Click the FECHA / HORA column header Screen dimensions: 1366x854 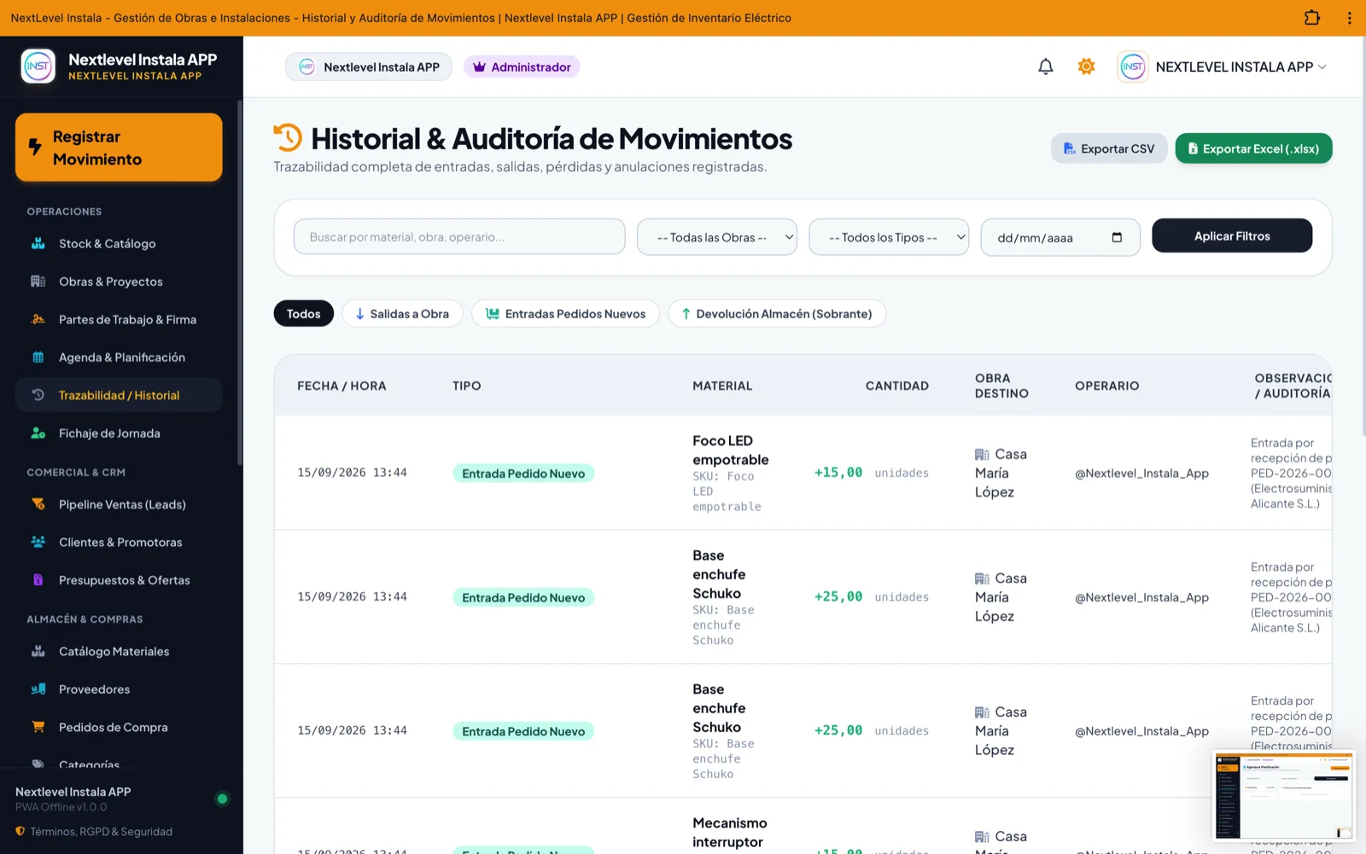click(x=341, y=386)
